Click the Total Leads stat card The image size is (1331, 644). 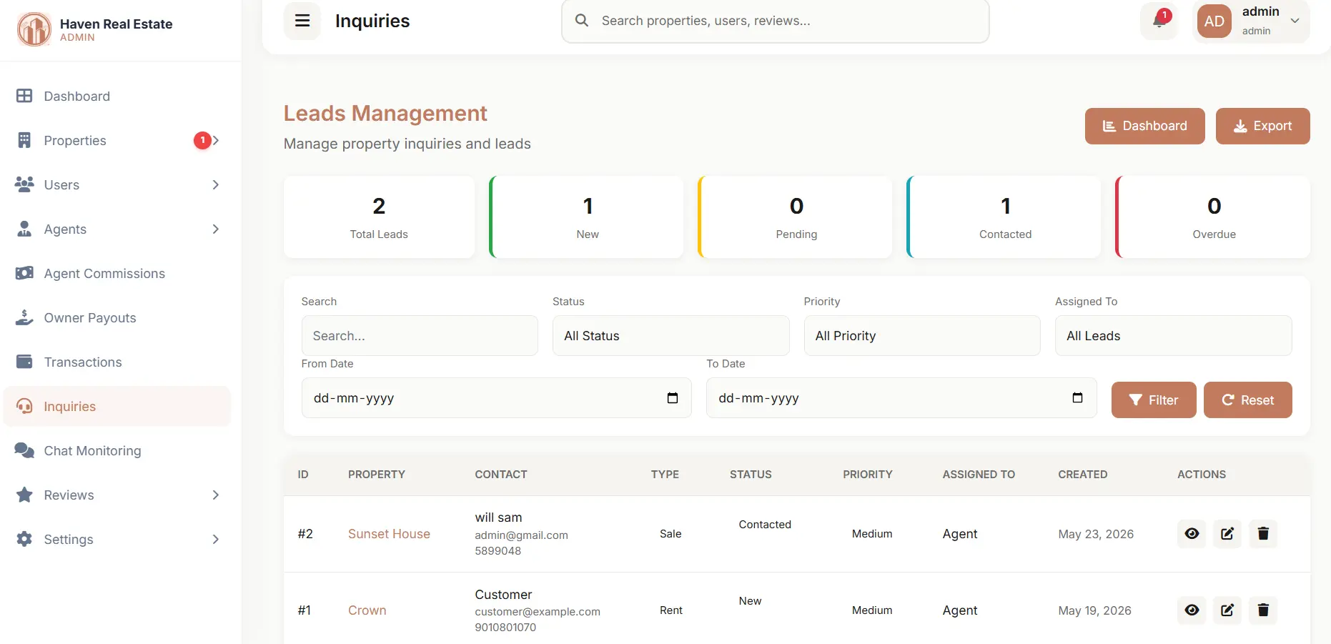click(x=379, y=217)
